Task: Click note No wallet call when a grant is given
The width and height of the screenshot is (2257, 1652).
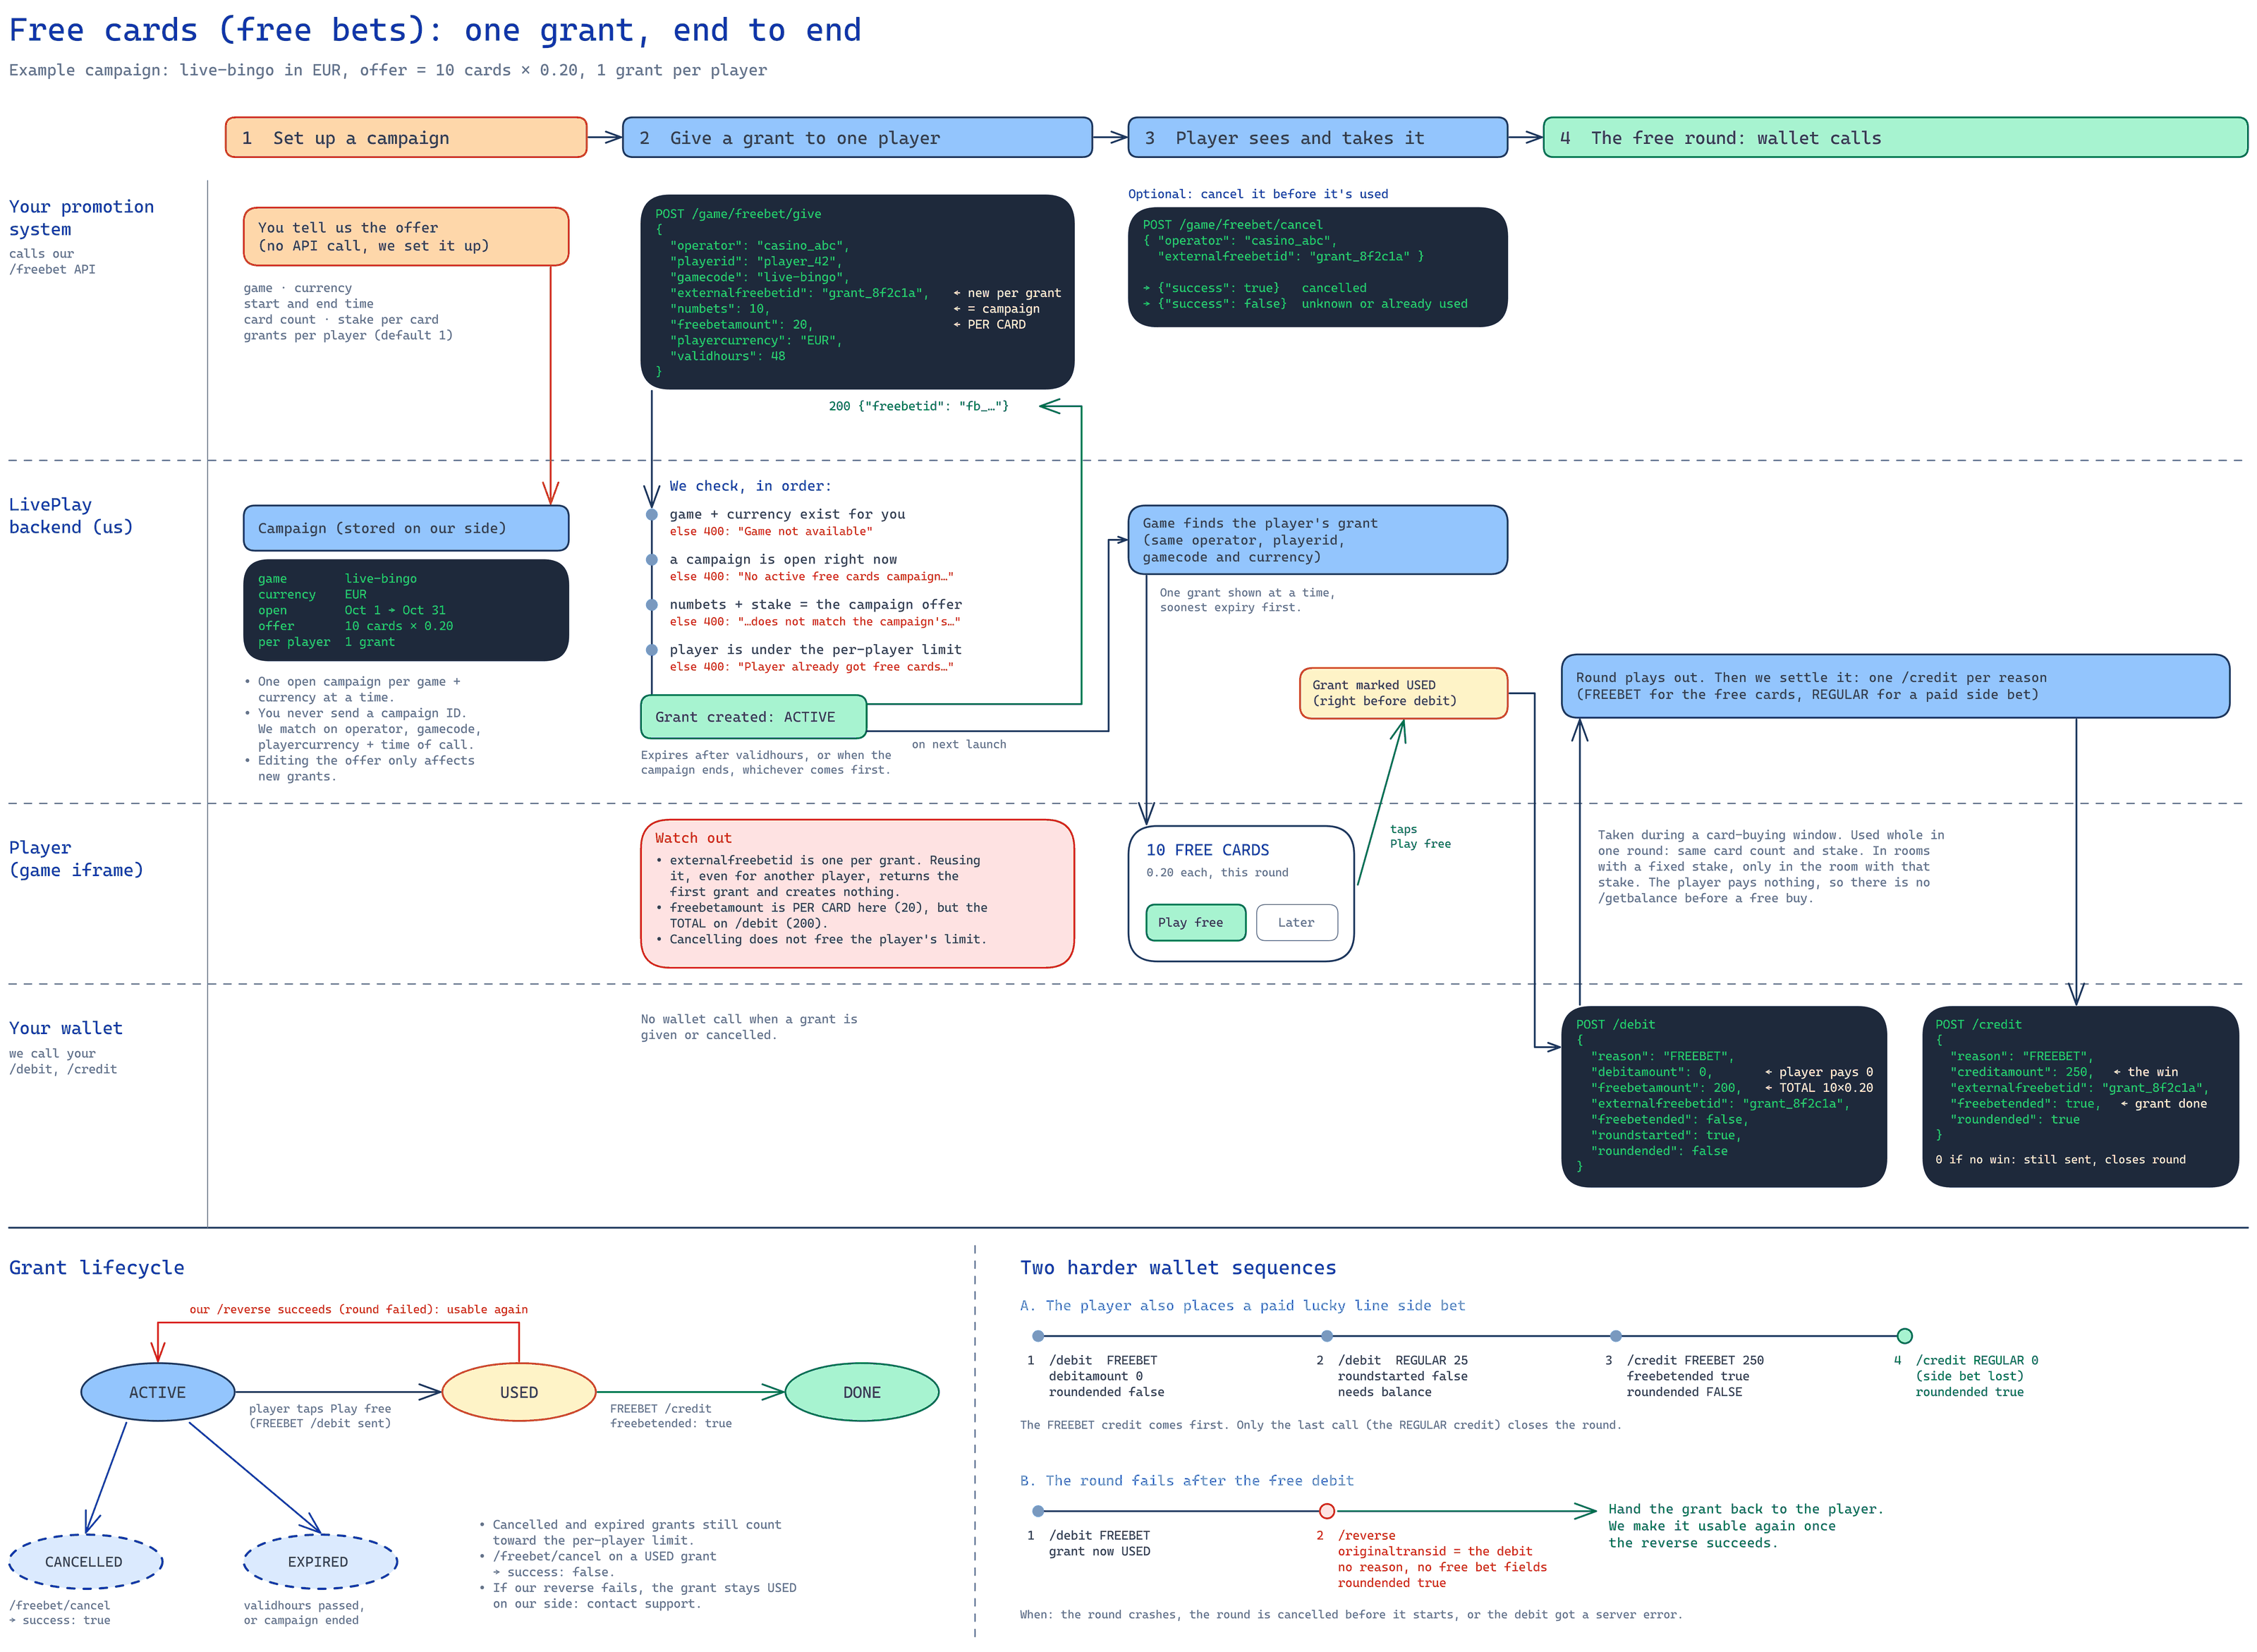Action: pyautogui.click(x=749, y=1027)
